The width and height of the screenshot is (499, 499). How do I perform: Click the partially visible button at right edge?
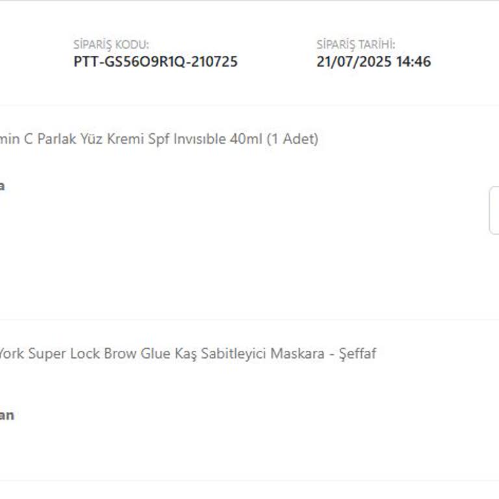click(x=494, y=210)
